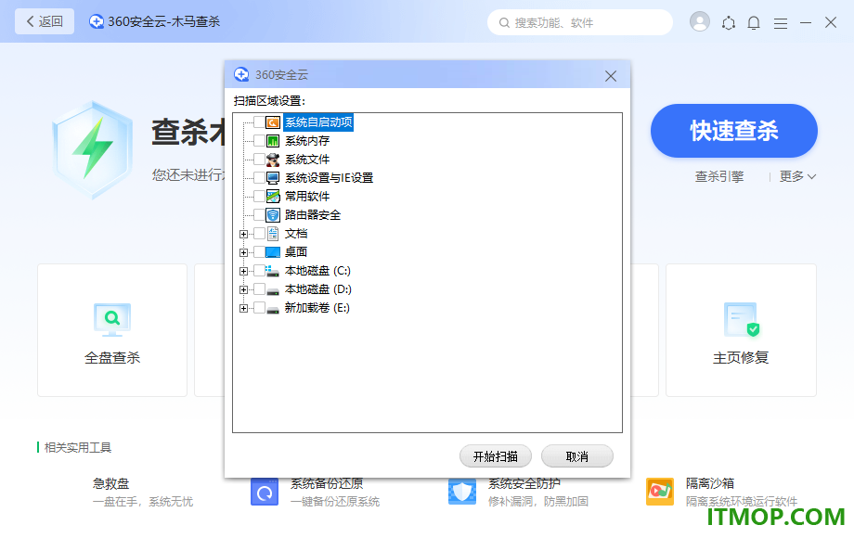Select the 系统内存 label
Viewport: 854px width, 538px height.
coord(307,141)
